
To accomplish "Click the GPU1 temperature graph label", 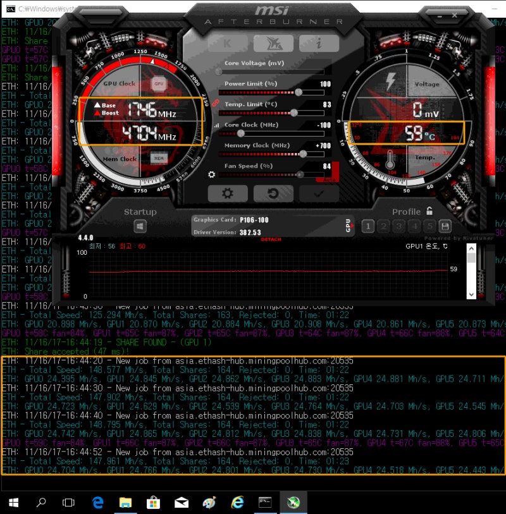I will pyautogui.click(x=426, y=246).
